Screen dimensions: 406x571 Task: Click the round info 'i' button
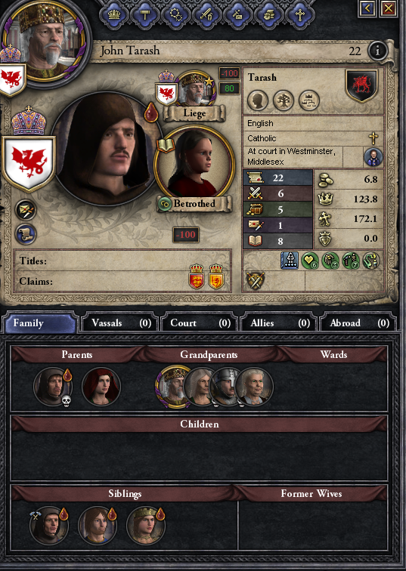pos(377,51)
